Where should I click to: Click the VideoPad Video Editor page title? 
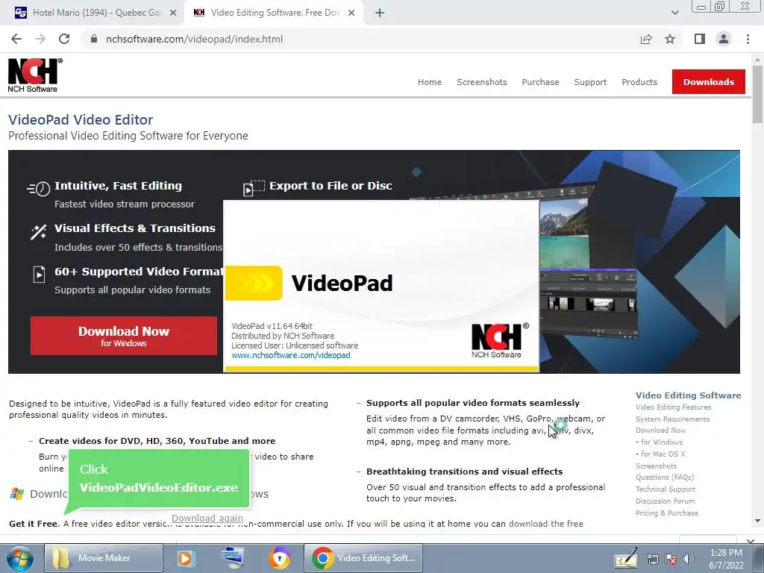coord(81,119)
